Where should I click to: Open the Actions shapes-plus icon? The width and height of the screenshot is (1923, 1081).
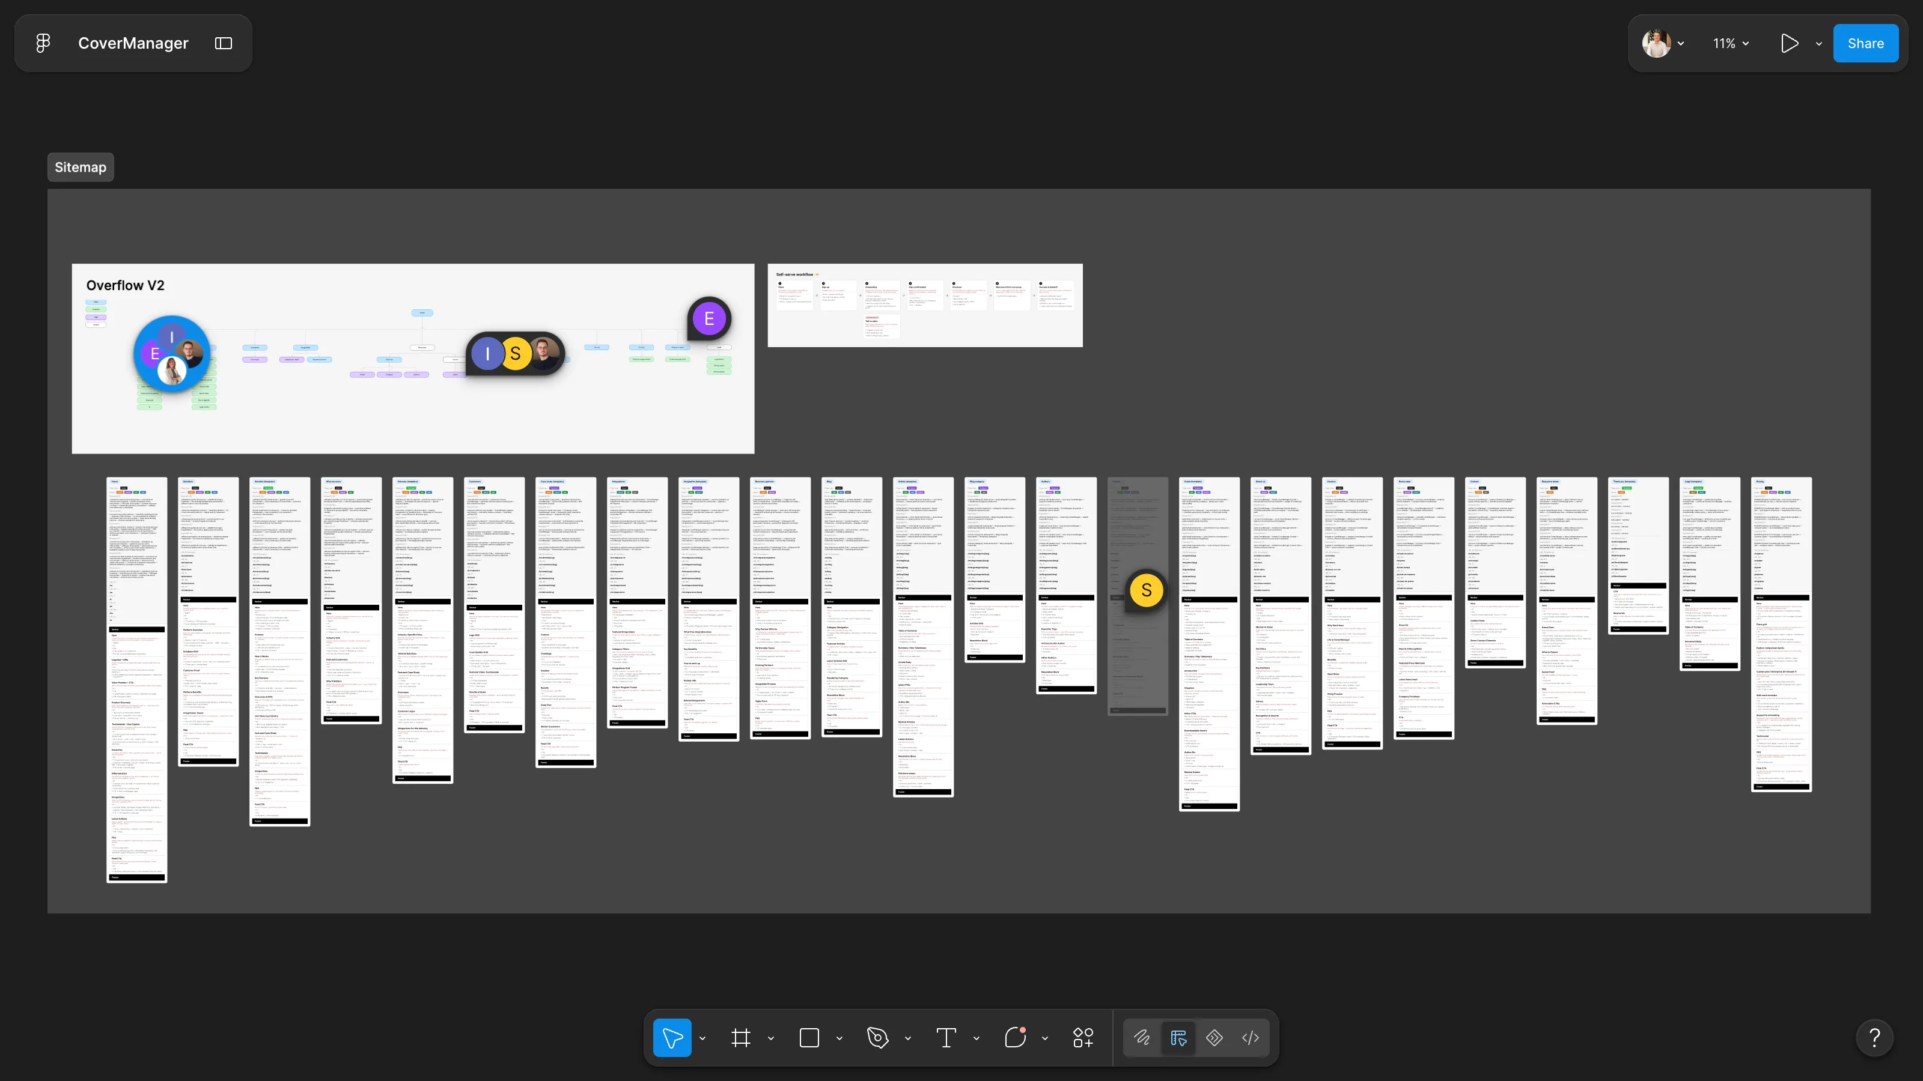click(x=1083, y=1038)
